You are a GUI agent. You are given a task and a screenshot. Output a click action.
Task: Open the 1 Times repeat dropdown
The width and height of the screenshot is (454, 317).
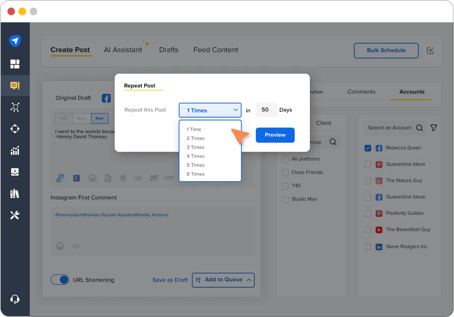click(210, 110)
